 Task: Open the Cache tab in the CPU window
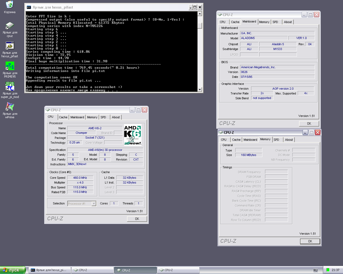63,117
